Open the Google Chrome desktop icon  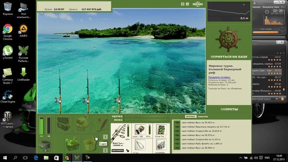pos(8,32)
